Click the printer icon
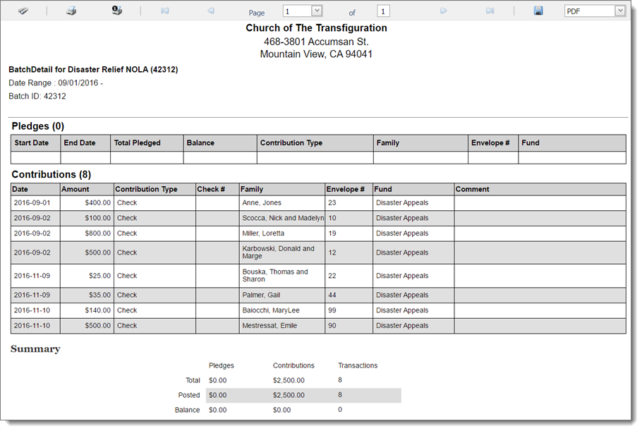The height and width of the screenshot is (431, 642). [71, 11]
